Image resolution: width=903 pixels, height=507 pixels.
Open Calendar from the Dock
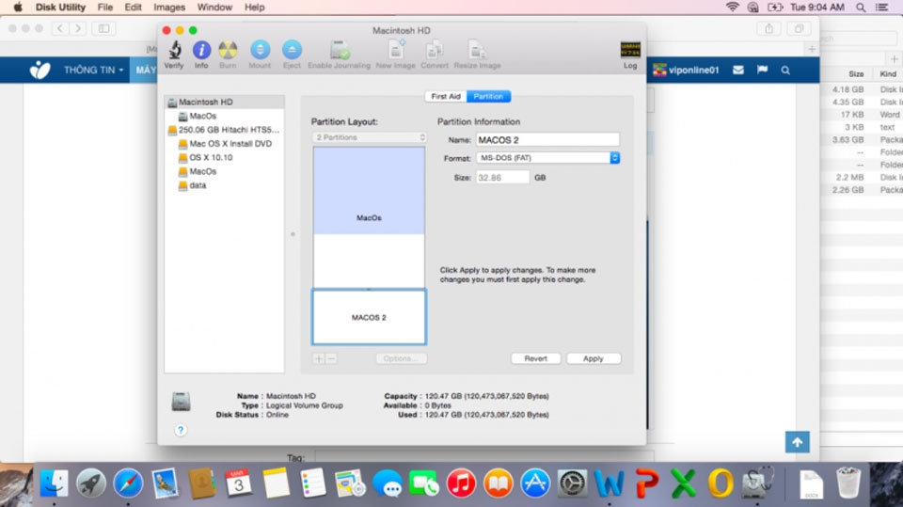[238, 483]
